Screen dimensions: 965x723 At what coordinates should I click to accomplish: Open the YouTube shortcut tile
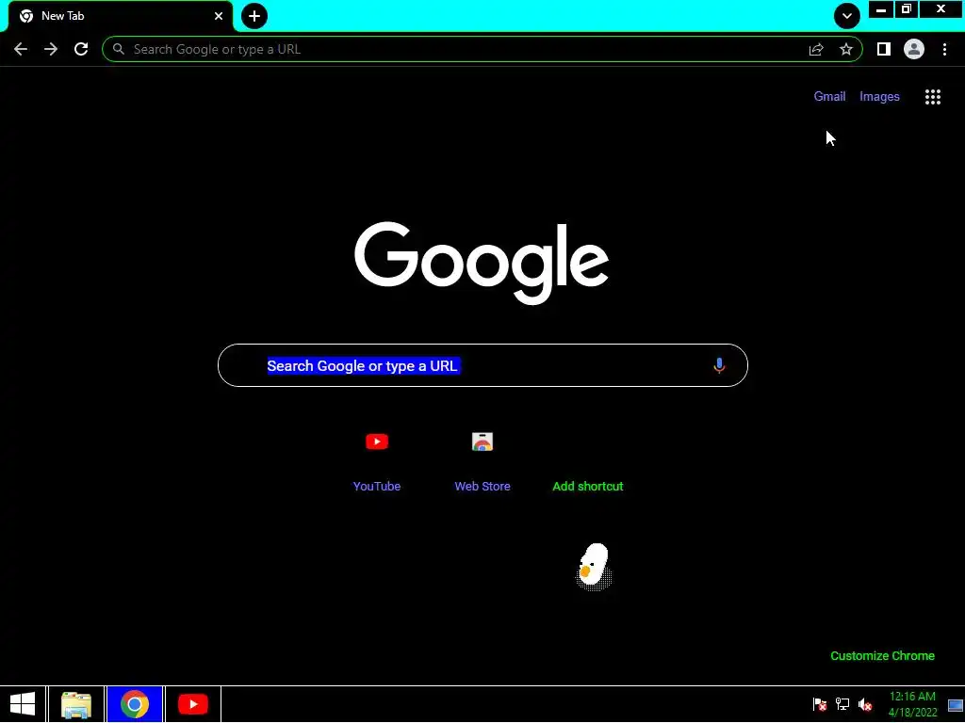[x=377, y=461]
